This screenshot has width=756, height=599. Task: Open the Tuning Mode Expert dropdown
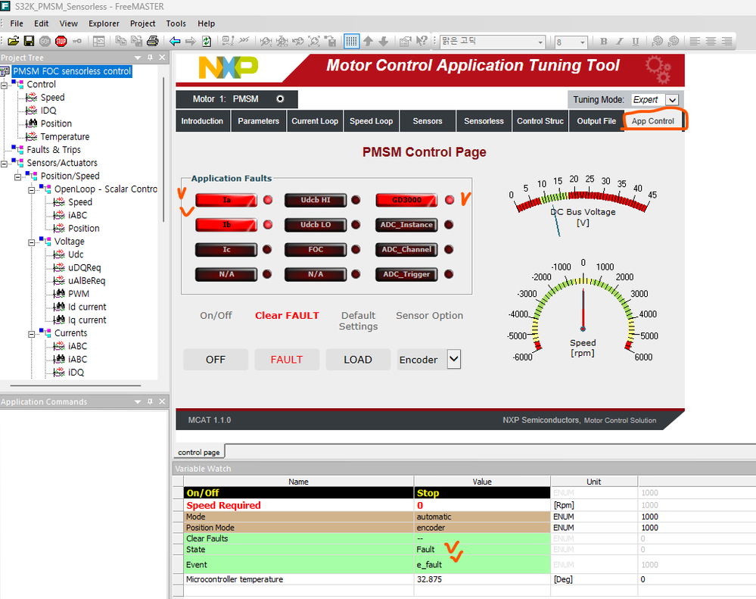coord(672,100)
